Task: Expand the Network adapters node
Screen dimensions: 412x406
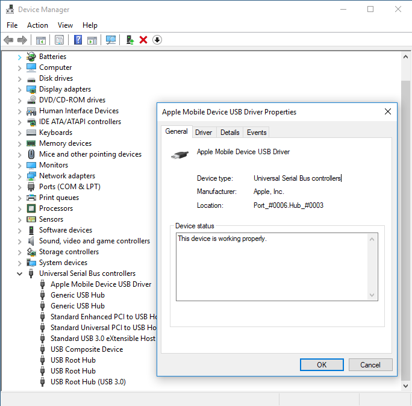Action: tap(19, 176)
